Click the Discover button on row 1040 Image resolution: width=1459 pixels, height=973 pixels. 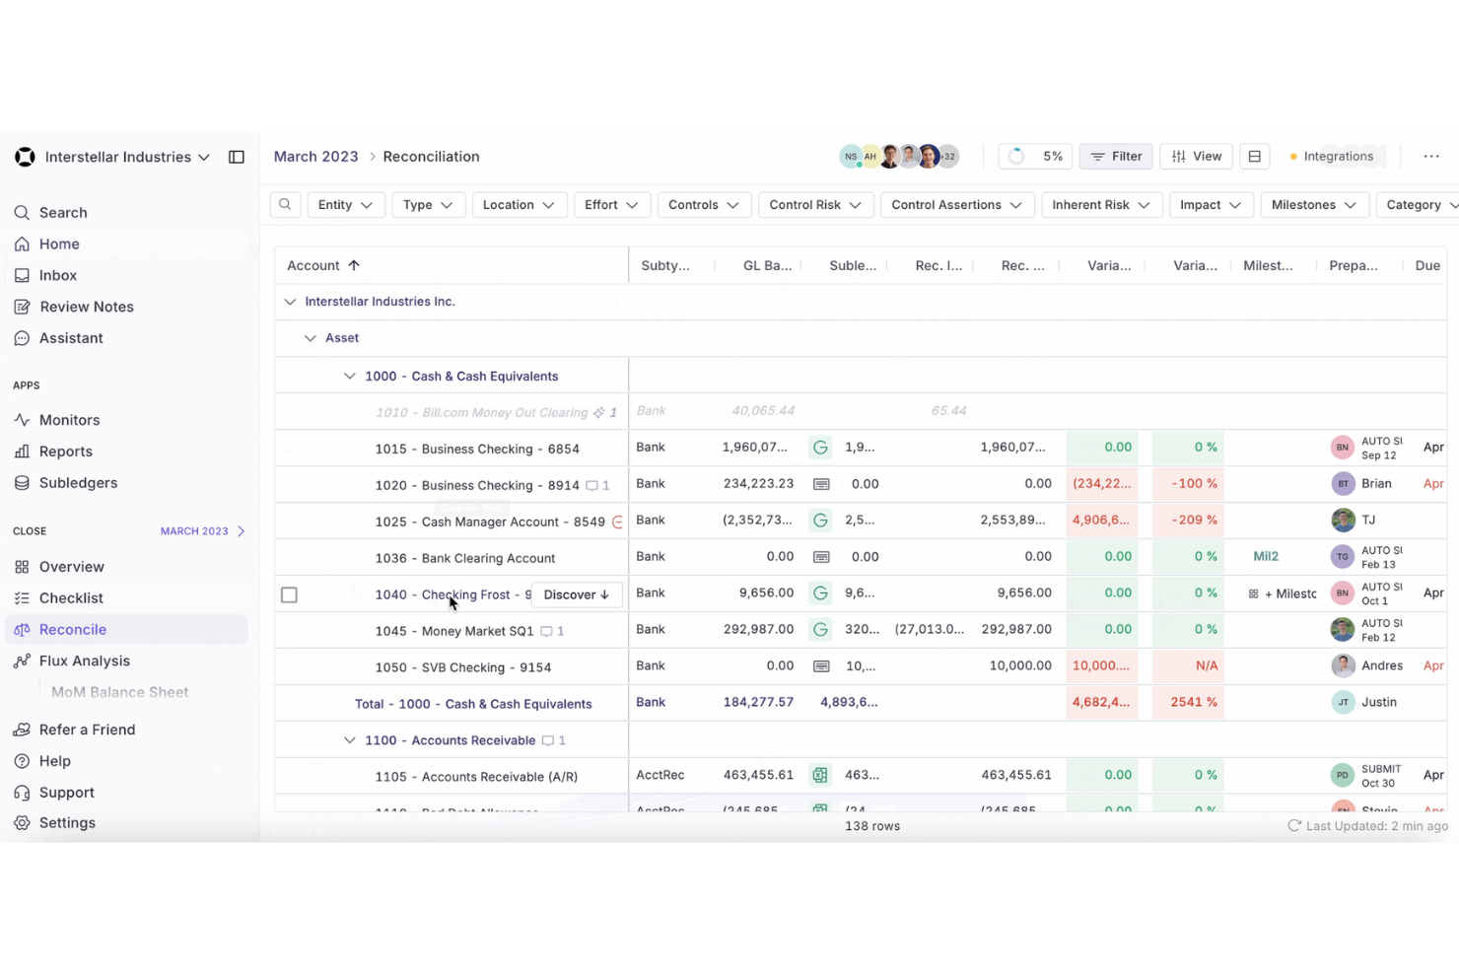click(x=577, y=594)
